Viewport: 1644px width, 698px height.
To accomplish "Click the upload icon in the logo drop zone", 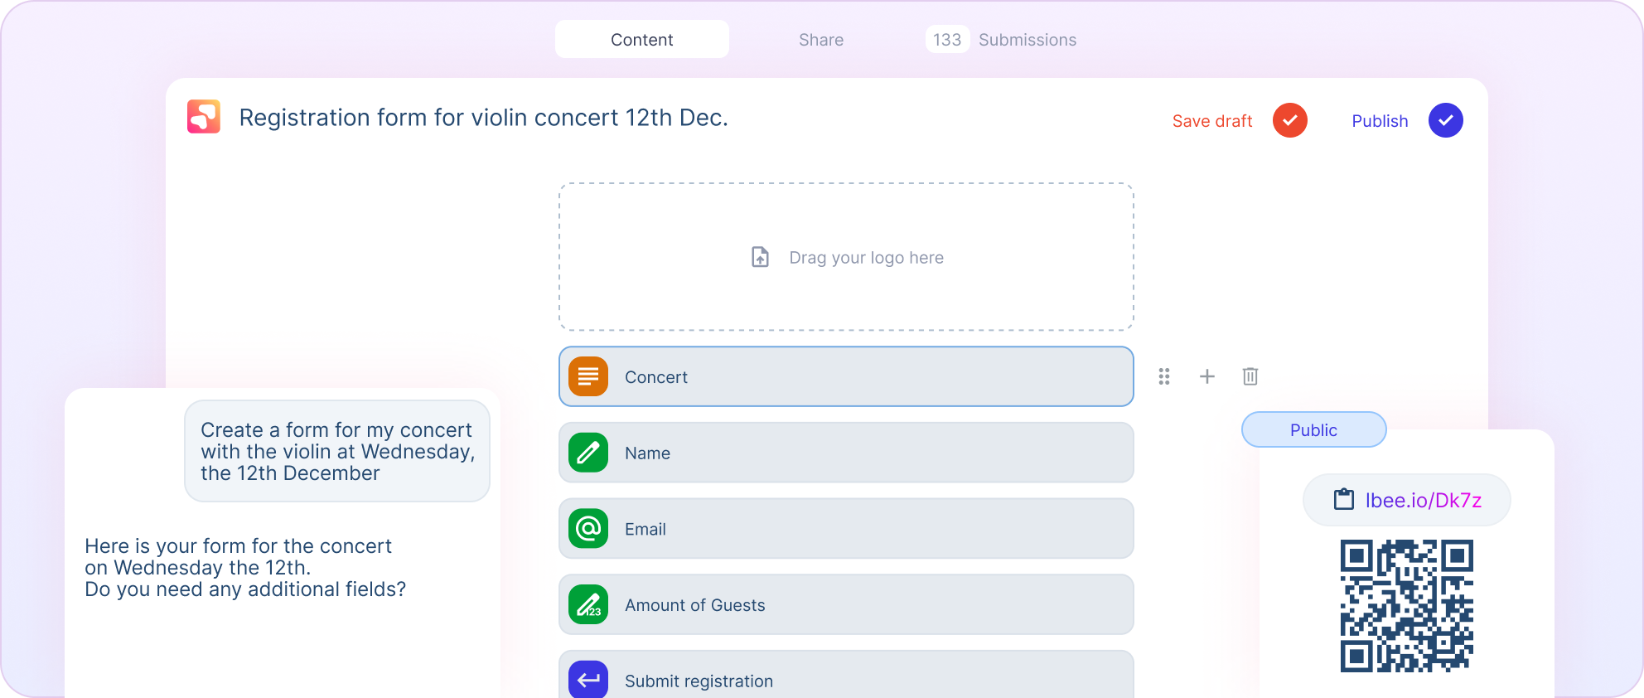I will coord(759,257).
